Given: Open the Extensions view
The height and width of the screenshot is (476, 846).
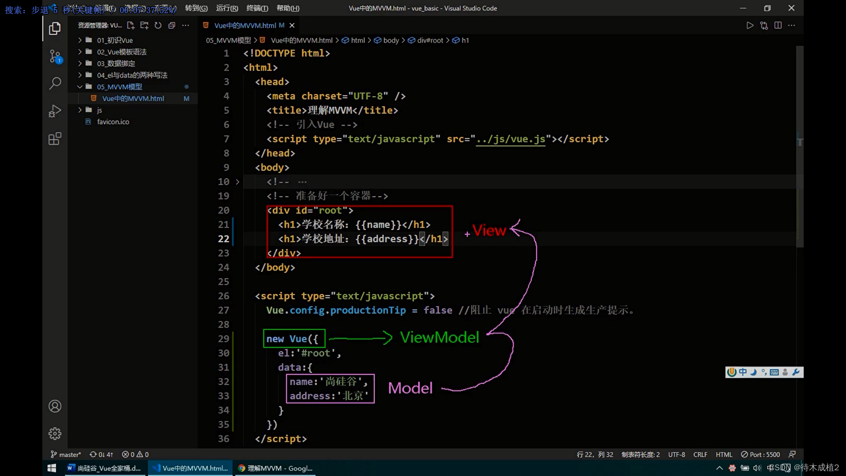Looking at the screenshot, I should 55,139.
